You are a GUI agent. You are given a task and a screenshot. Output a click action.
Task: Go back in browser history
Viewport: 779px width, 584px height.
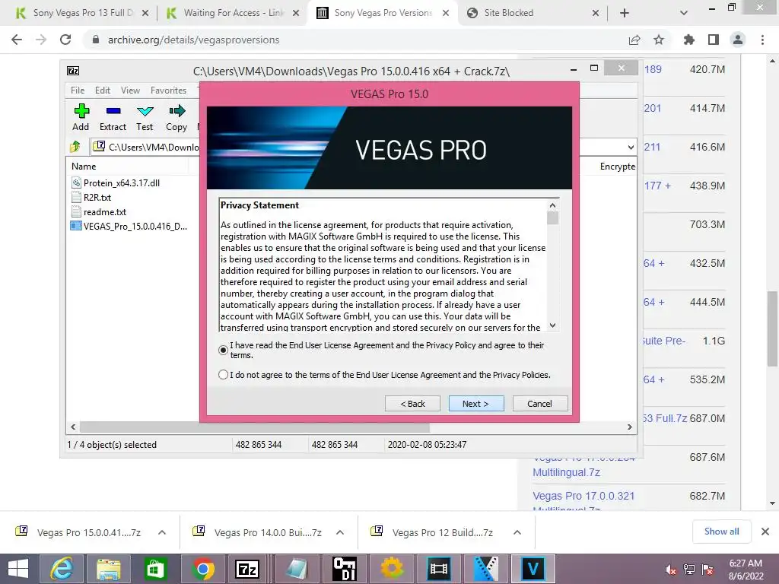pos(17,40)
